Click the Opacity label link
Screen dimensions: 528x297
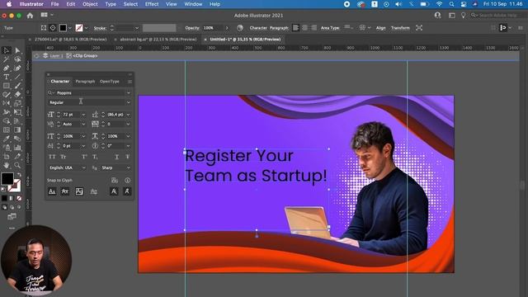tap(192, 28)
